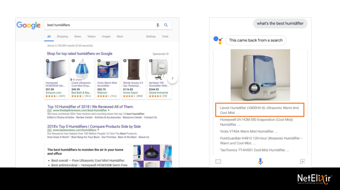Click the featured snippet humidifier collage image
Viewport: 340px width, 190px height.
coord(152,156)
